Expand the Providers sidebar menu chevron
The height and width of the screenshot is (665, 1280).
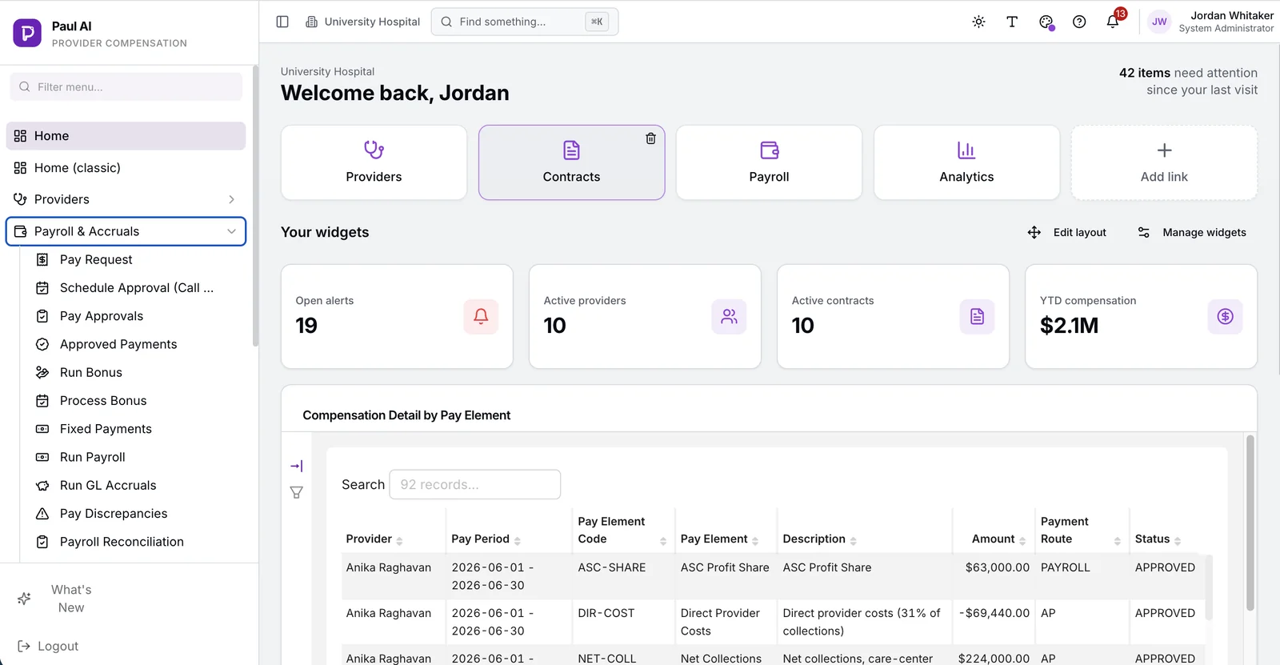[231, 199]
